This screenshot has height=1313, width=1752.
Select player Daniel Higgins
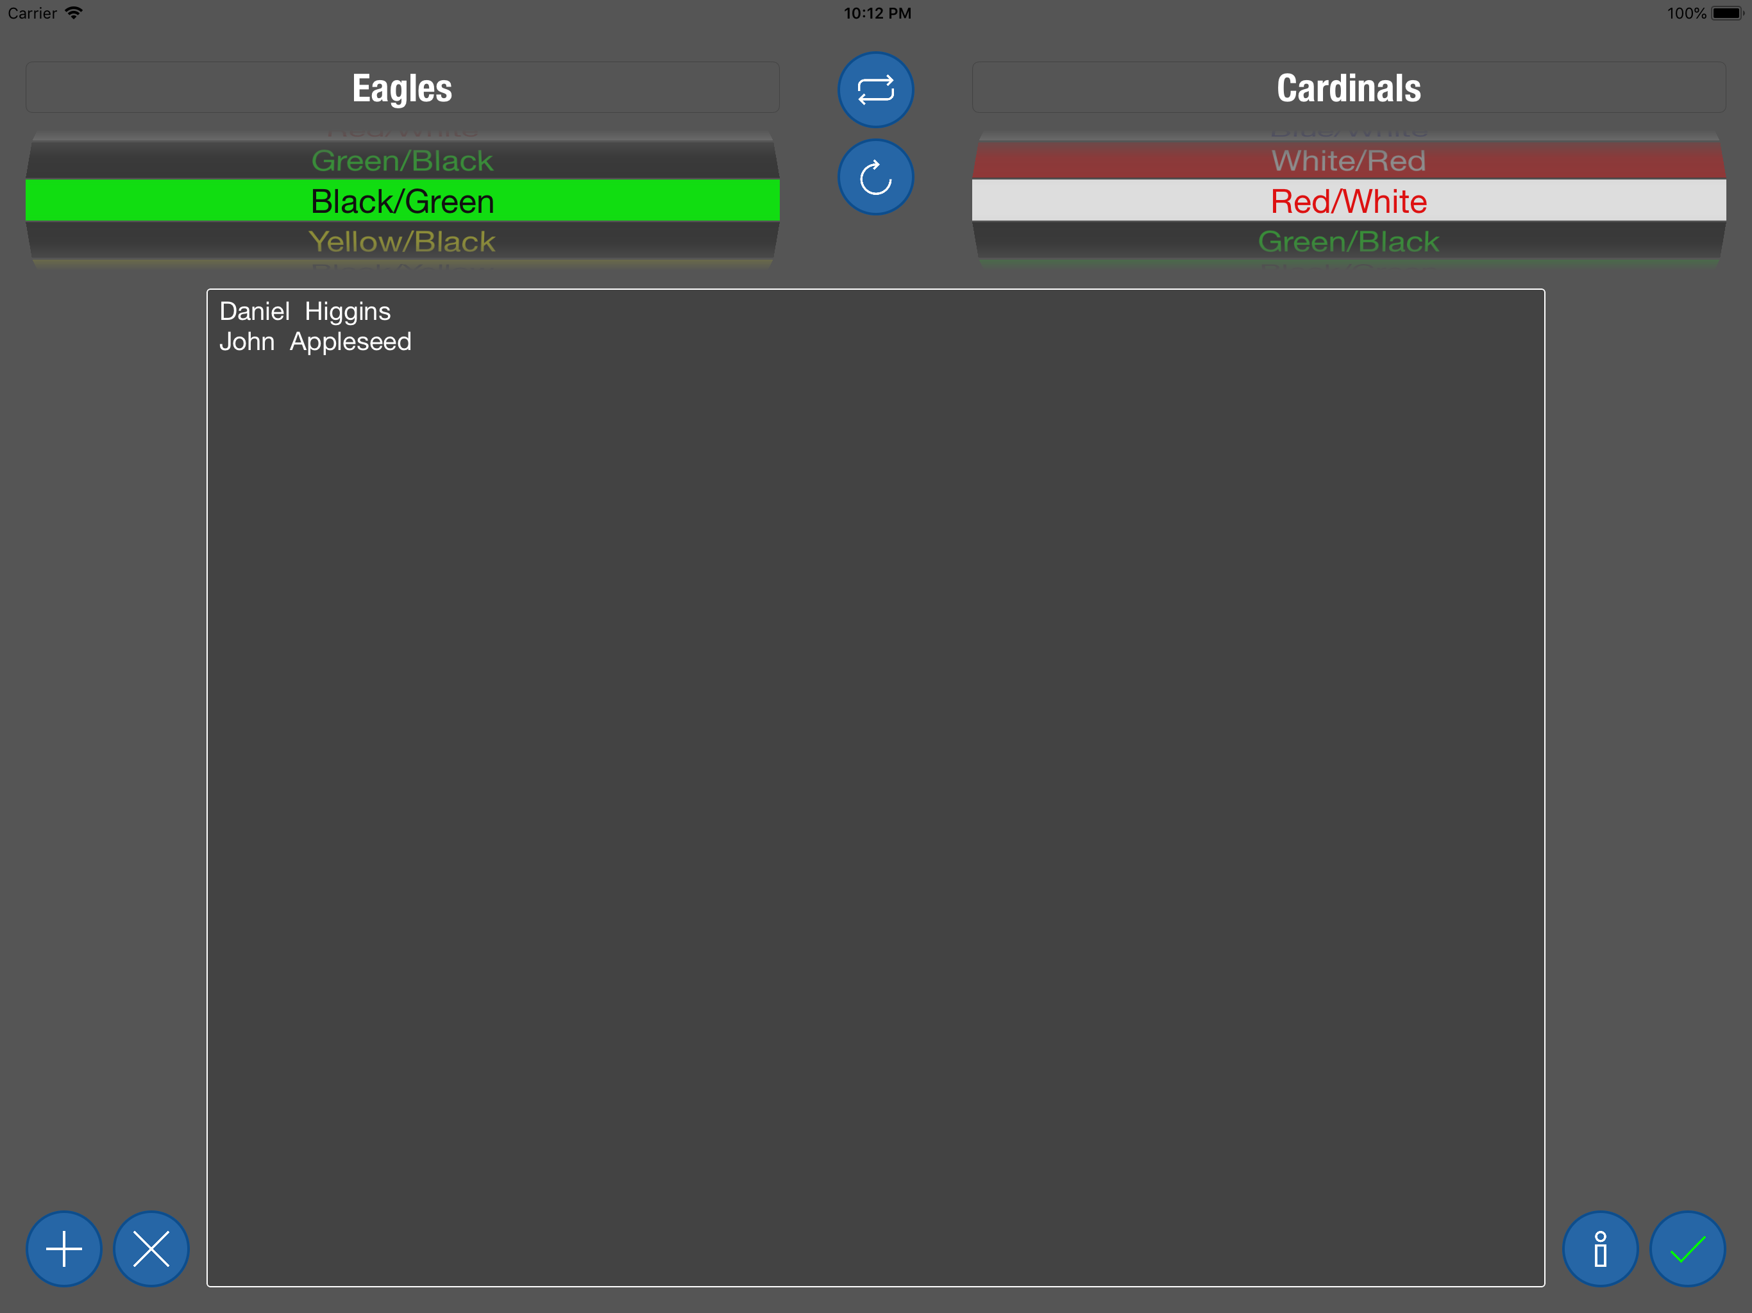305,311
